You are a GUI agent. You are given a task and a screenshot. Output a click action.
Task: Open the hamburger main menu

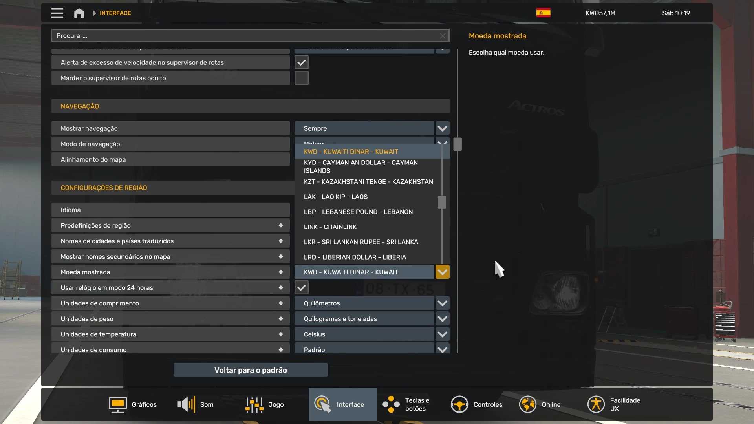57,13
